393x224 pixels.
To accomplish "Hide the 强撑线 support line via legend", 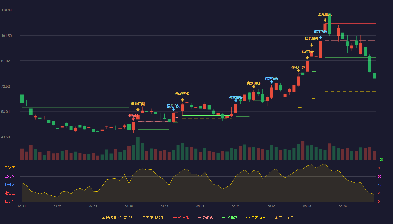I will [230, 217].
